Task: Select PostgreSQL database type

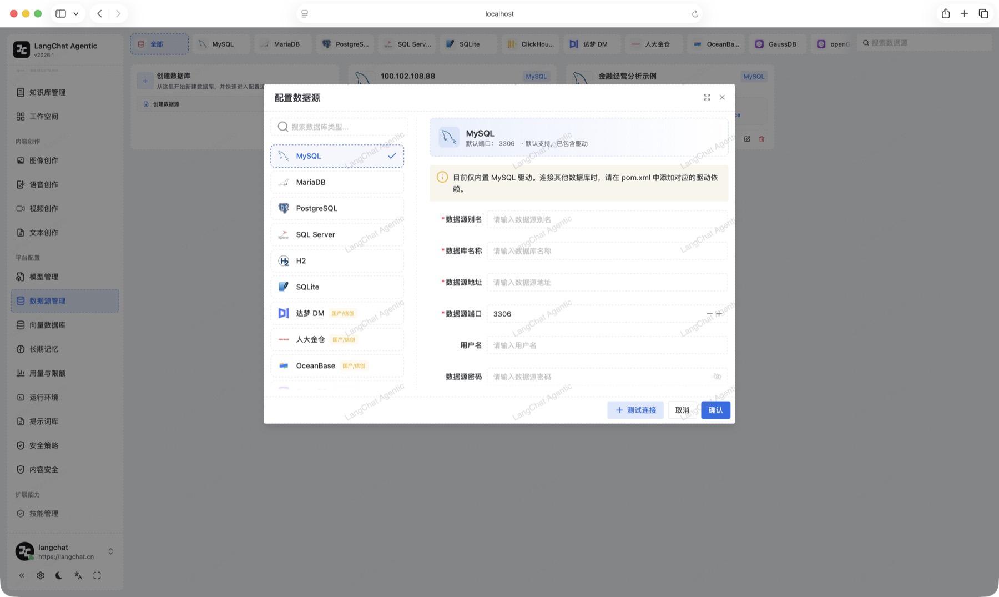Action: pos(337,208)
